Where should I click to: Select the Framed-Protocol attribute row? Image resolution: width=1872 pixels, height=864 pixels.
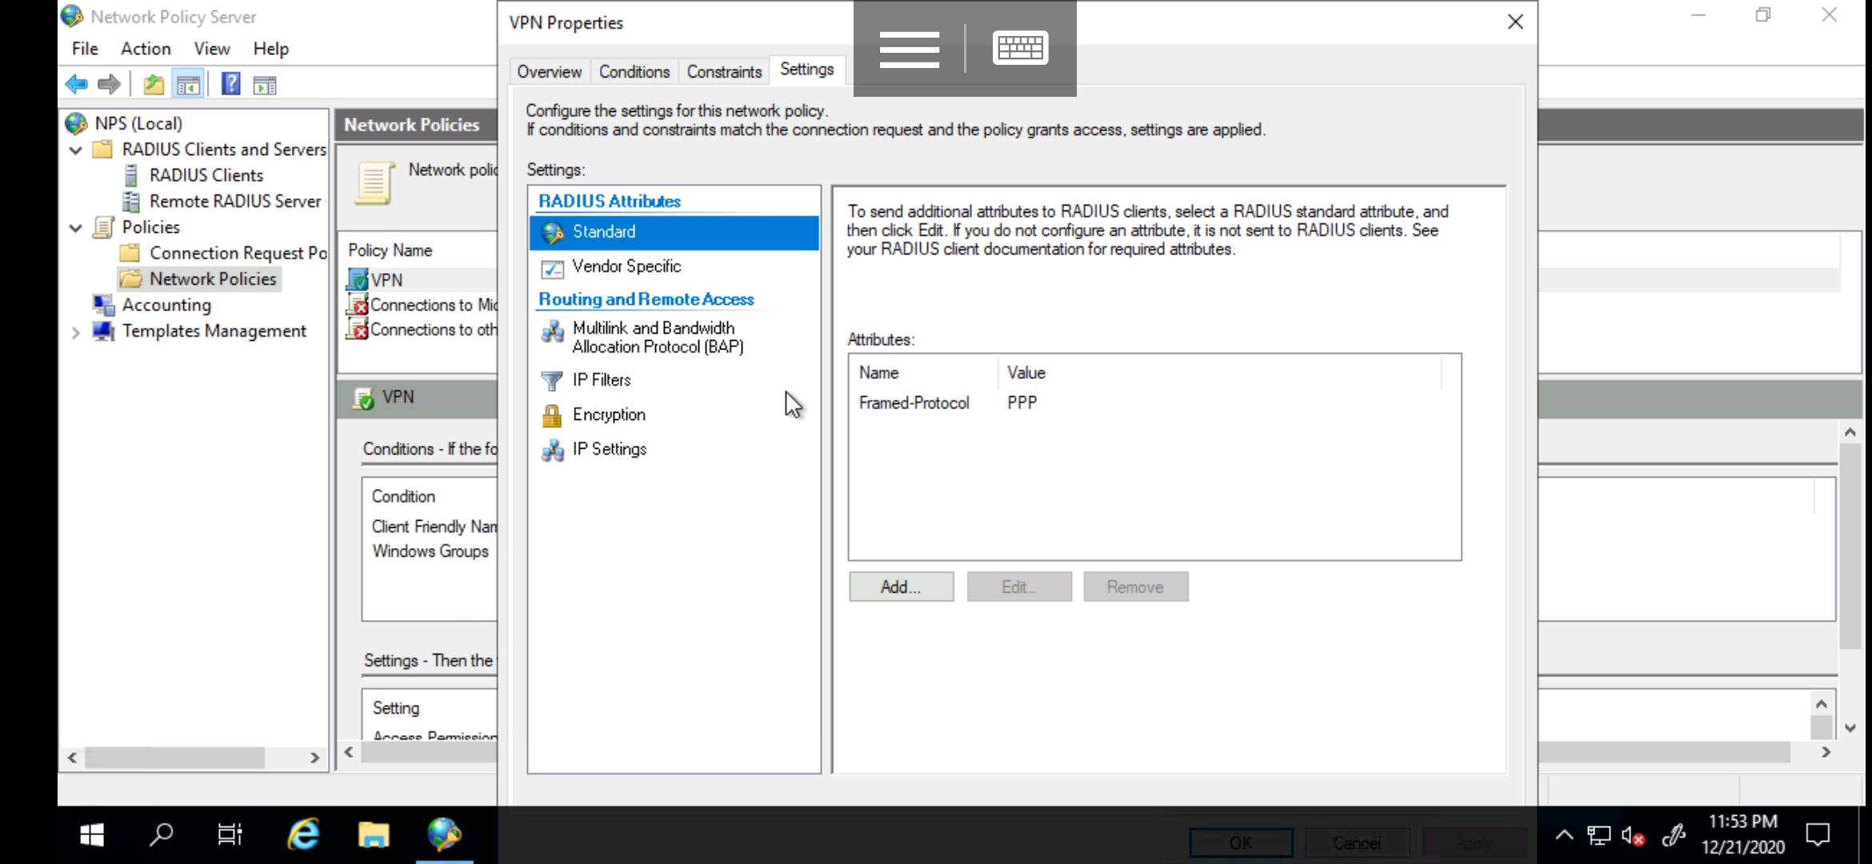[1154, 403]
